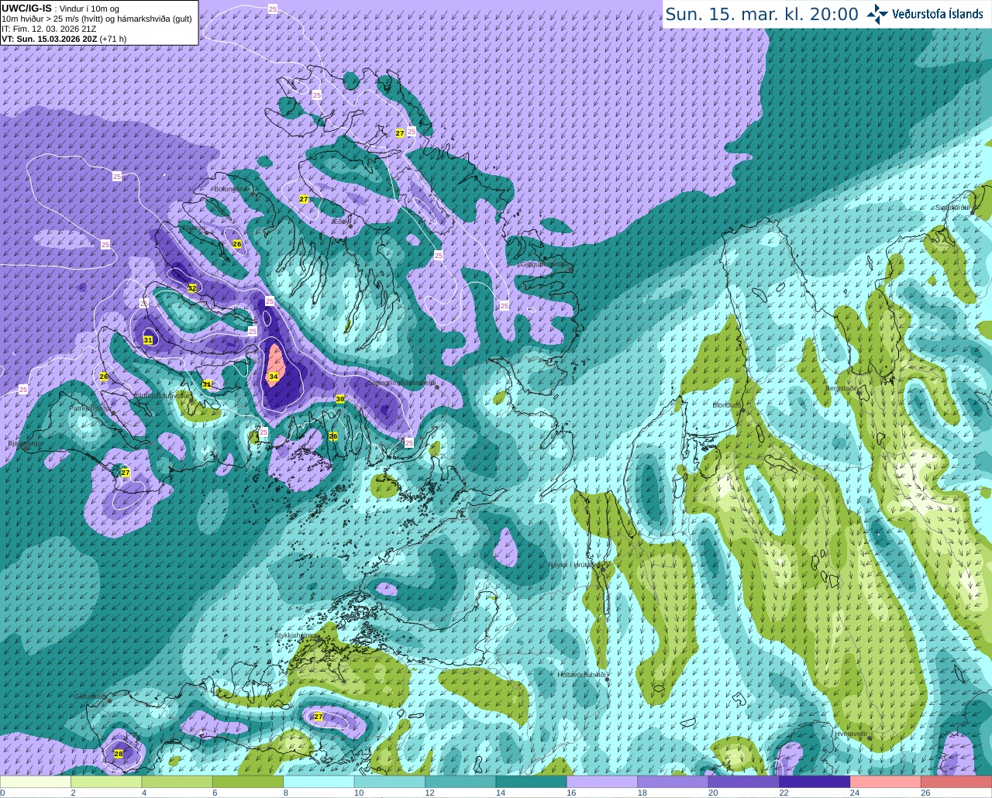992x798 pixels.
Task: Click the Æðey station label
Action: tap(340, 222)
